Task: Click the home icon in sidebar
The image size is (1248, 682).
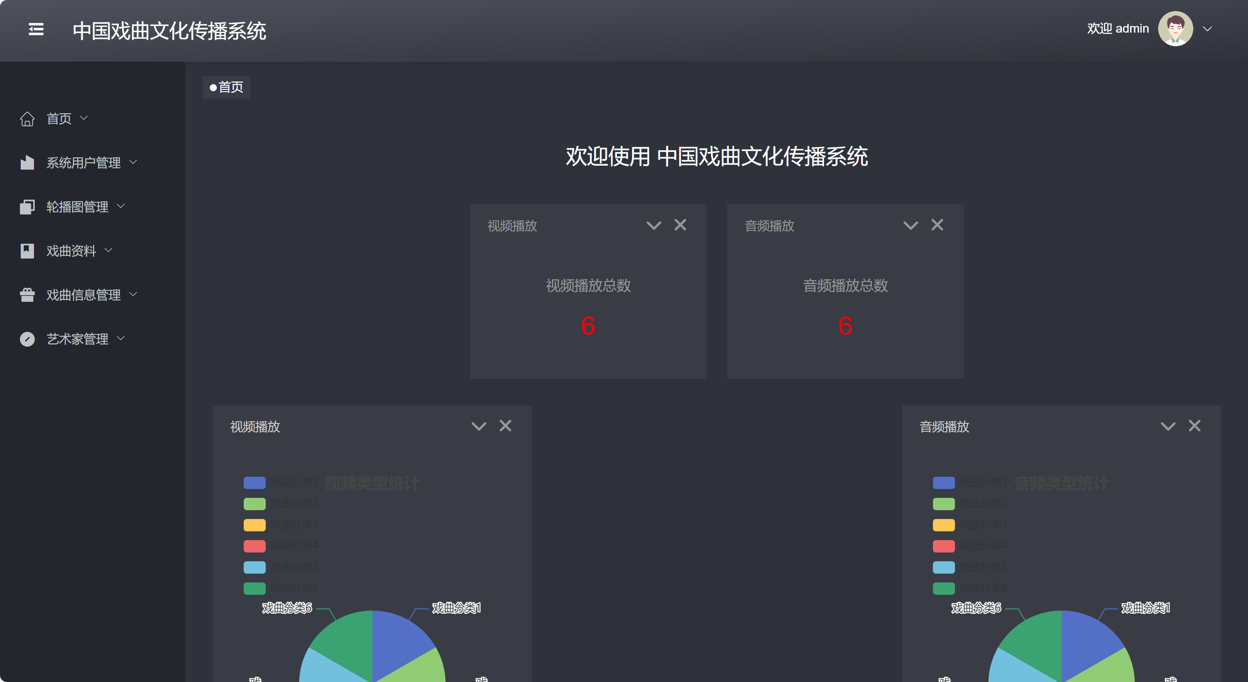Action: [x=27, y=119]
